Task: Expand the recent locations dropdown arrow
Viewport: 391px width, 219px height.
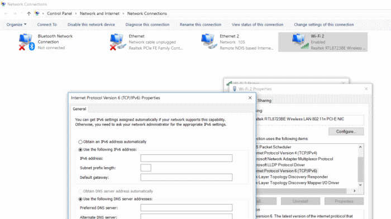Action: click(22, 13)
